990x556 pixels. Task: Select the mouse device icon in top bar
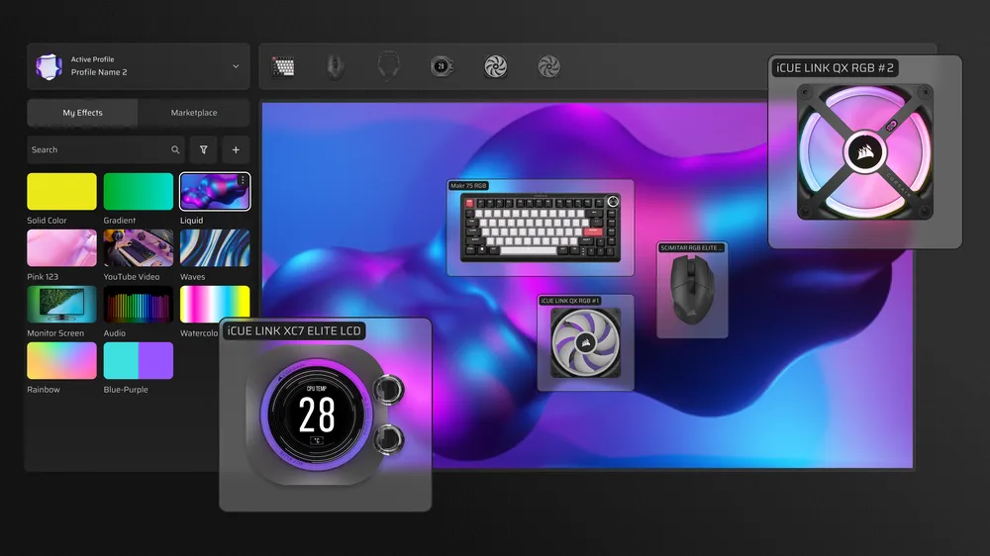(336, 66)
